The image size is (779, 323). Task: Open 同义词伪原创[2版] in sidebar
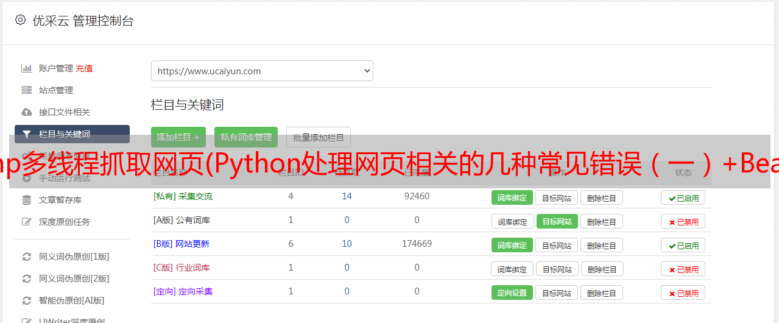click(74, 279)
